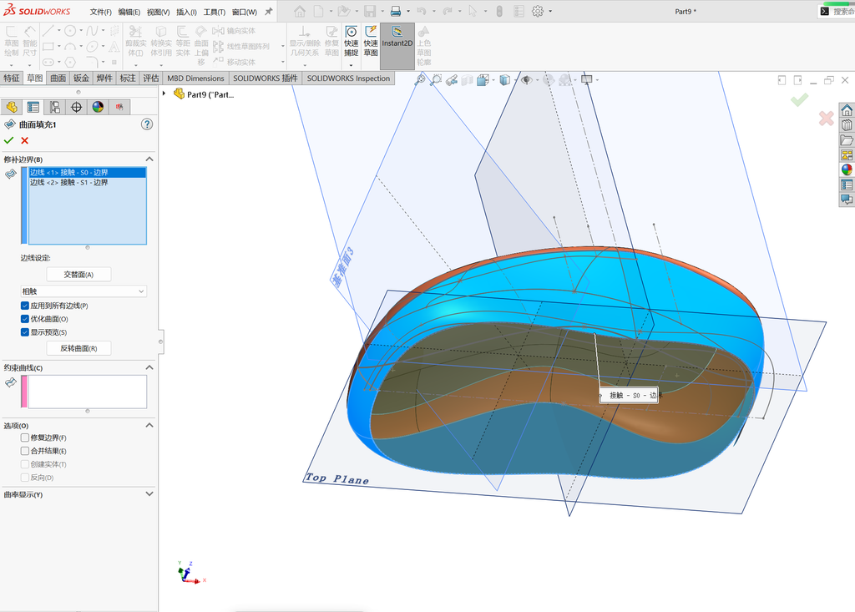The image size is (855, 612).
Task: Open the Options gear icon
Action: click(538, 11)
